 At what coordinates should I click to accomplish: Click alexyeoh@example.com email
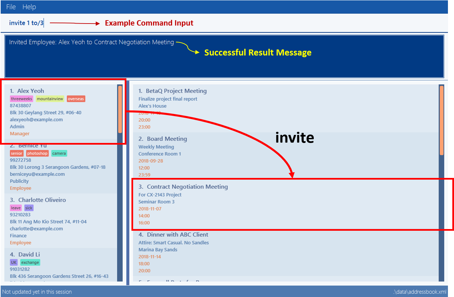[x=36, y=120]
